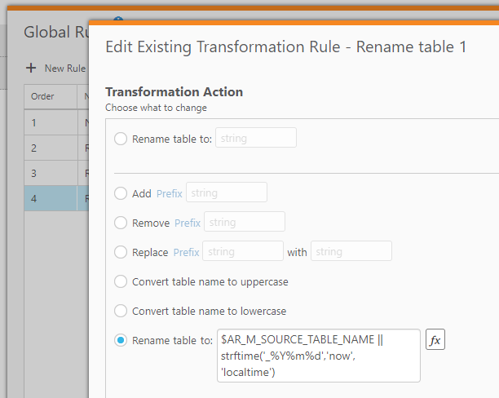Click the Rename table string input field
The width and height of the screenshot is (499, 398).
click(255, 138)
